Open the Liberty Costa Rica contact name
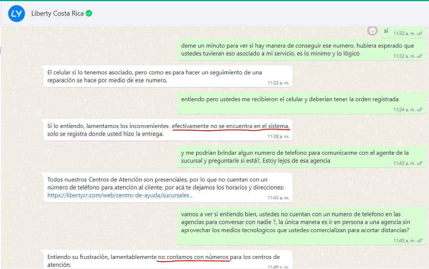429x269 pixels. [57, 13]
